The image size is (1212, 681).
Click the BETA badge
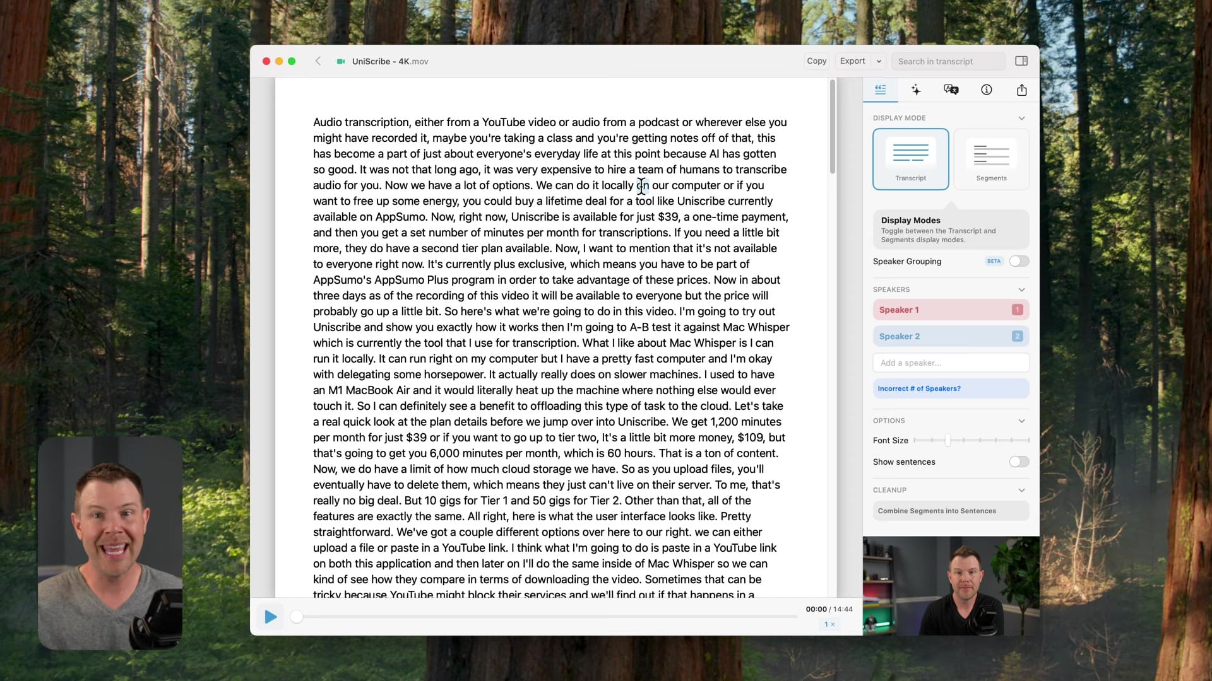[994, 261]
